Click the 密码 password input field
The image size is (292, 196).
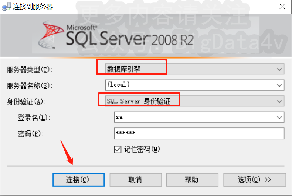(x=199, y=133)
